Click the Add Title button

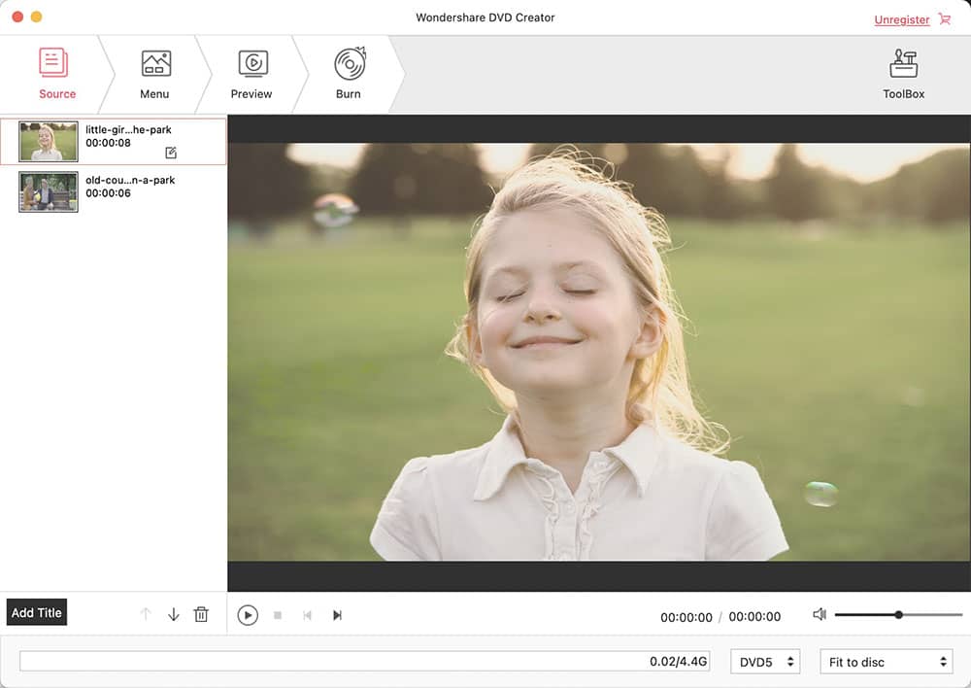[x=37, y=612]
